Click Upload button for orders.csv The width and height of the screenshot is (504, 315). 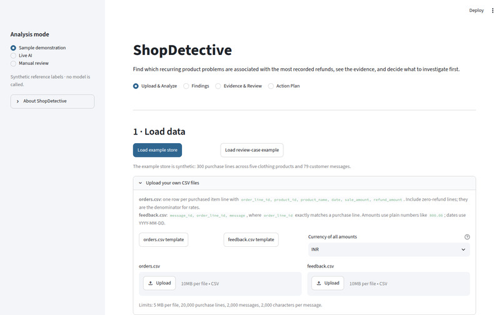(x=159, y=283)
